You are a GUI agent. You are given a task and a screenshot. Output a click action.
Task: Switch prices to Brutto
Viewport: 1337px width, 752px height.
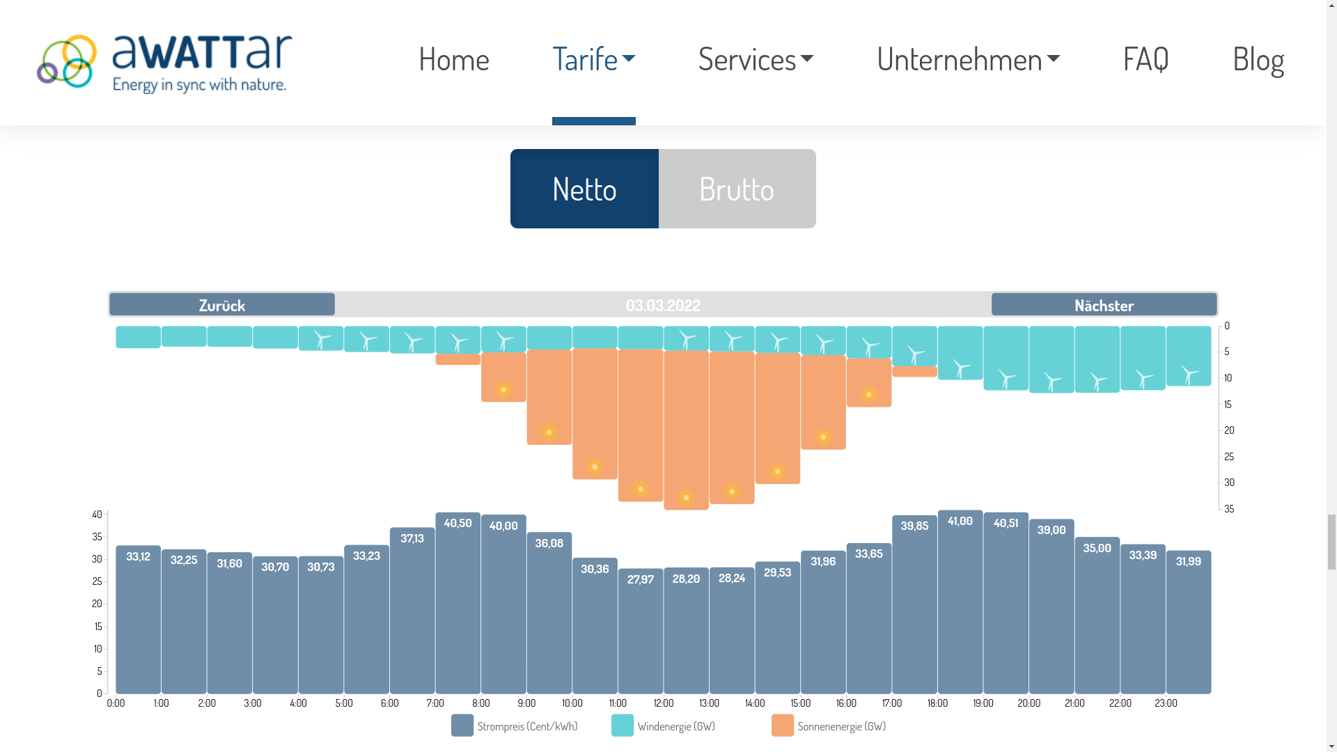737,189
